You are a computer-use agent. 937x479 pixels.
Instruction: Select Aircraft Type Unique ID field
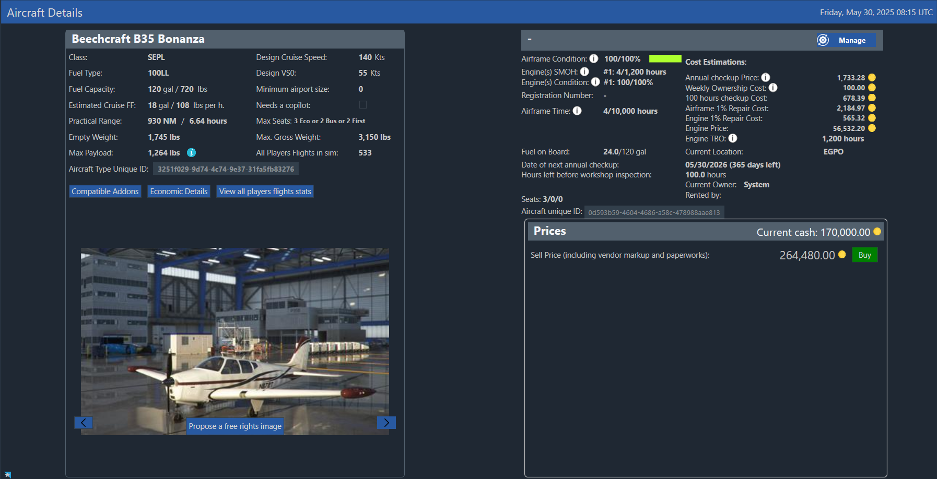[x=226, y=169]
